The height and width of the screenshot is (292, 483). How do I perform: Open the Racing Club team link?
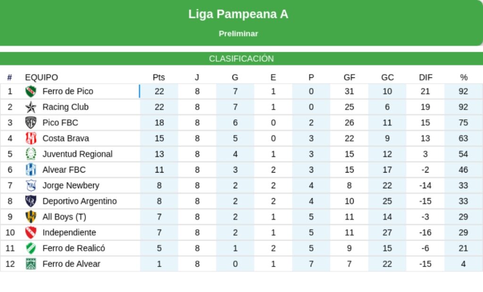65,107
